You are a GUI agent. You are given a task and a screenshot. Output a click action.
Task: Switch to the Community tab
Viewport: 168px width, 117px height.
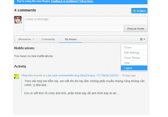pos(48,39)
